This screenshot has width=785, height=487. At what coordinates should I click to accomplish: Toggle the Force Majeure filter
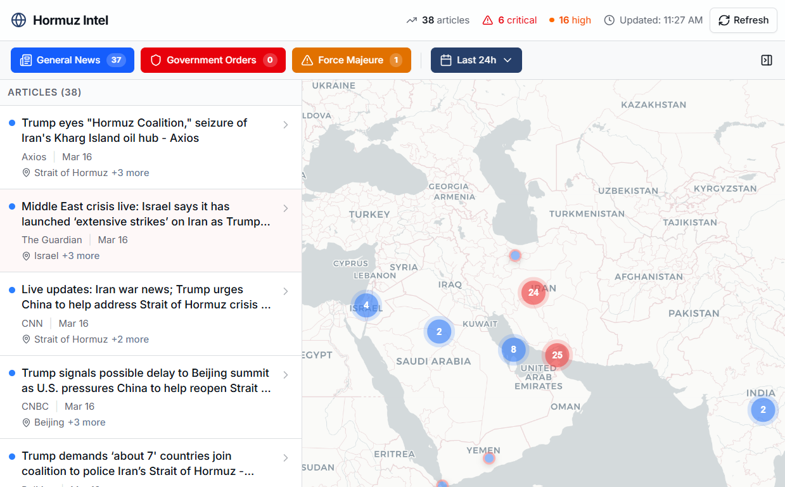351,60
